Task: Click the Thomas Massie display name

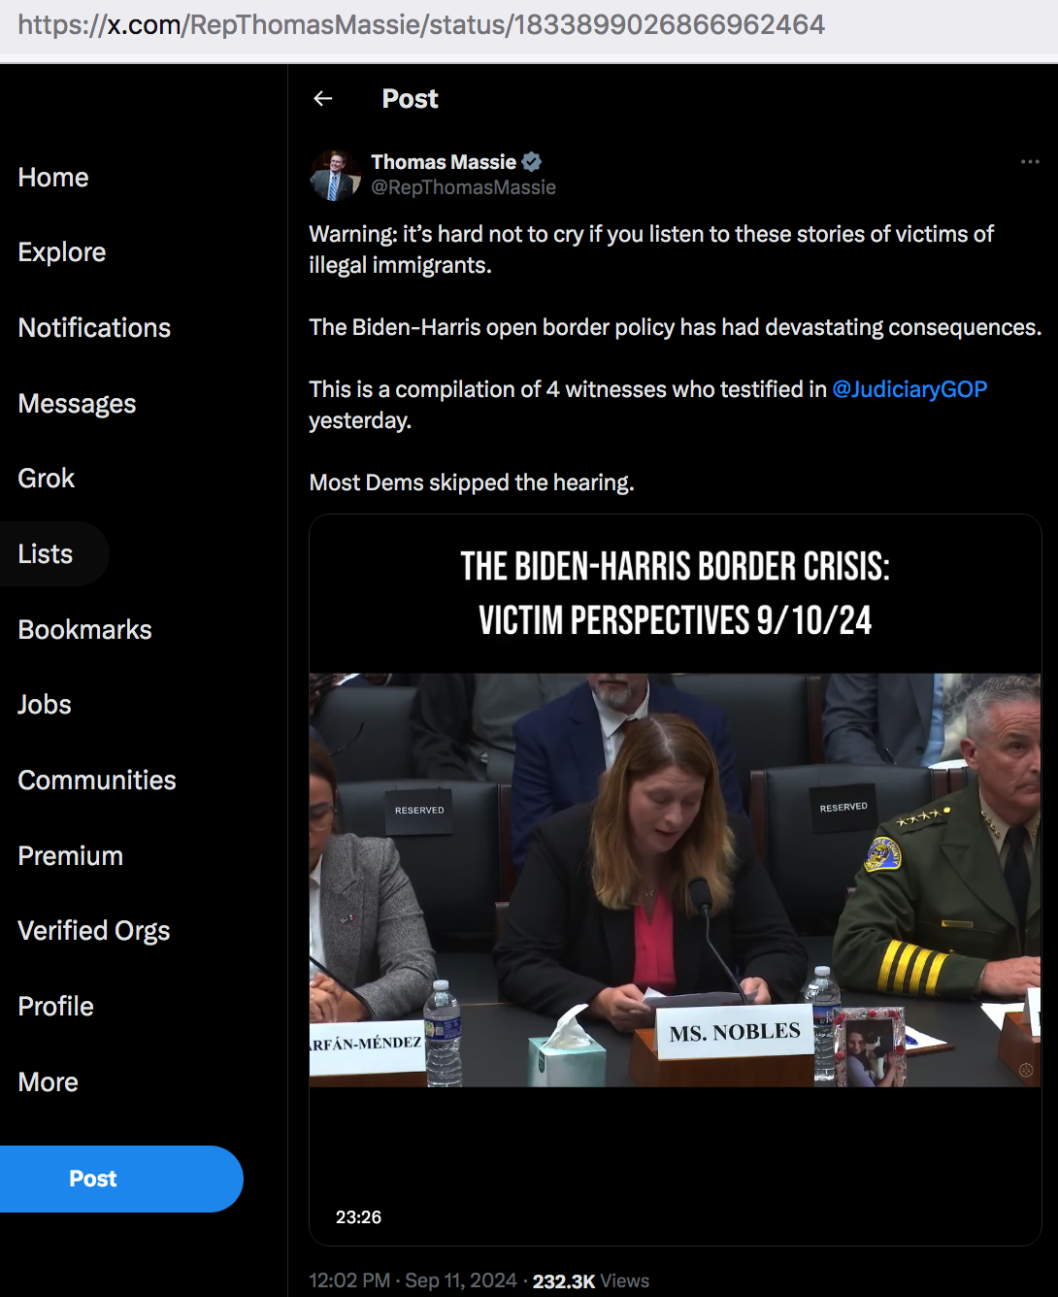Action: (444, 162)
